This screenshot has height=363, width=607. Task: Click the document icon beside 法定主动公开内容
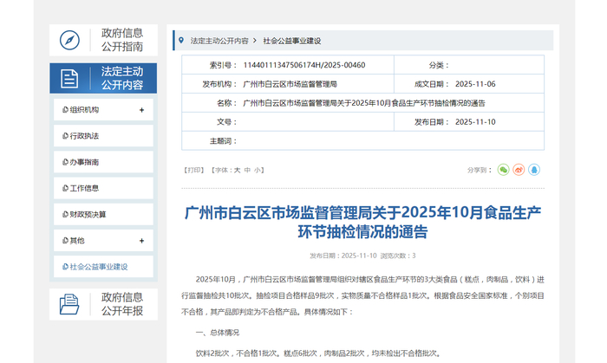pos(69,79)
